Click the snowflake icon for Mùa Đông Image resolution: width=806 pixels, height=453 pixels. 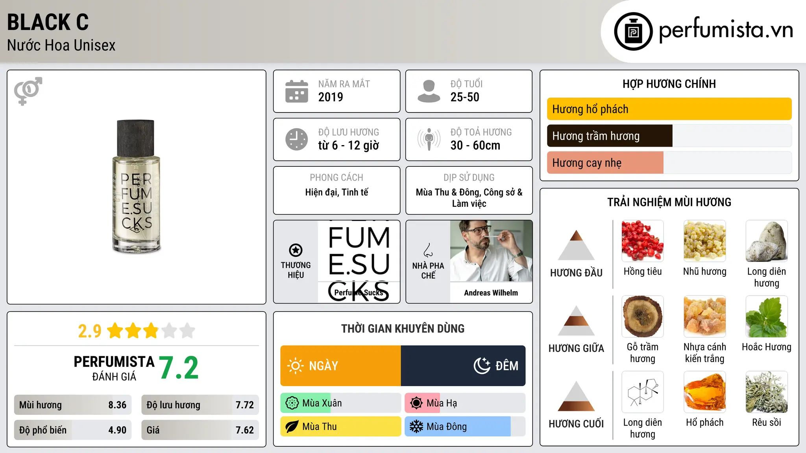(416, 427)
